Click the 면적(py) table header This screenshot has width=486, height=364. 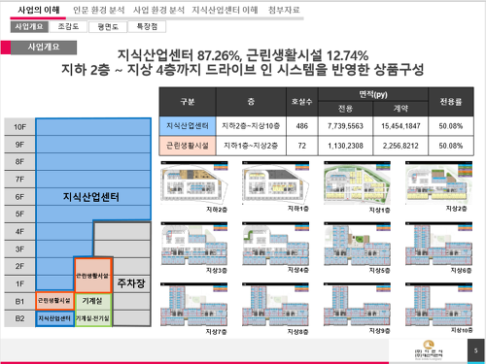pos(373,94)
